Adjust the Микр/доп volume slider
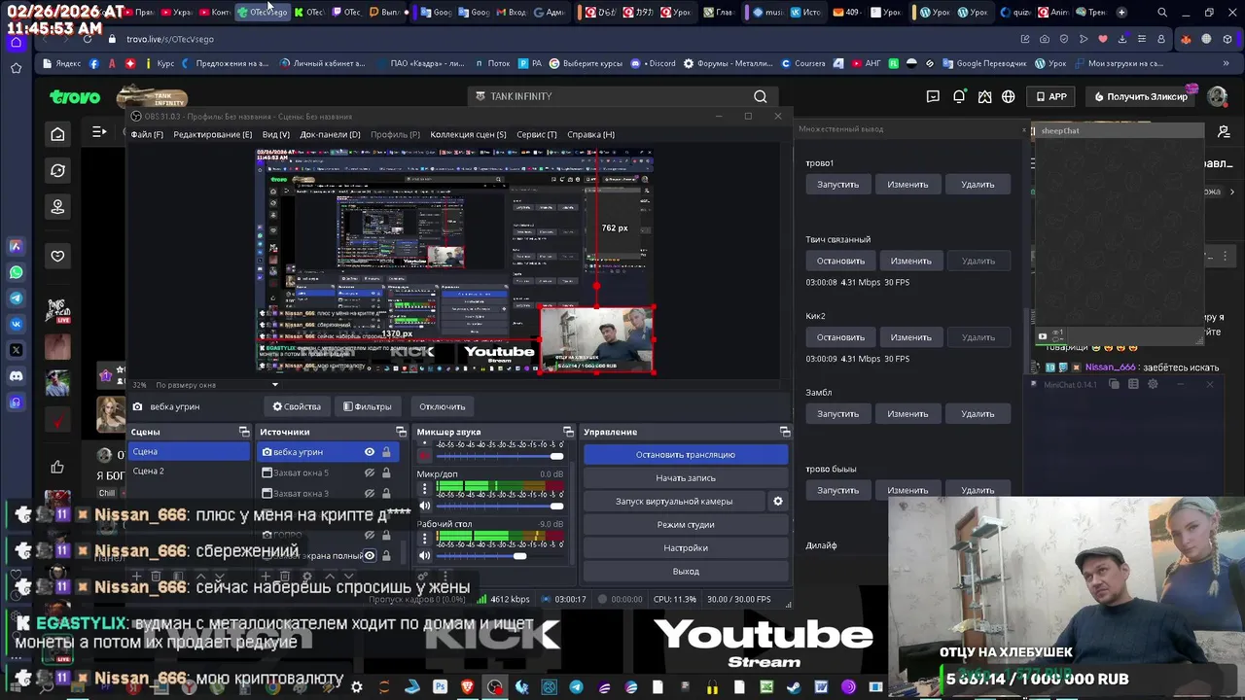1245x700 pixels. click(500, 506)
